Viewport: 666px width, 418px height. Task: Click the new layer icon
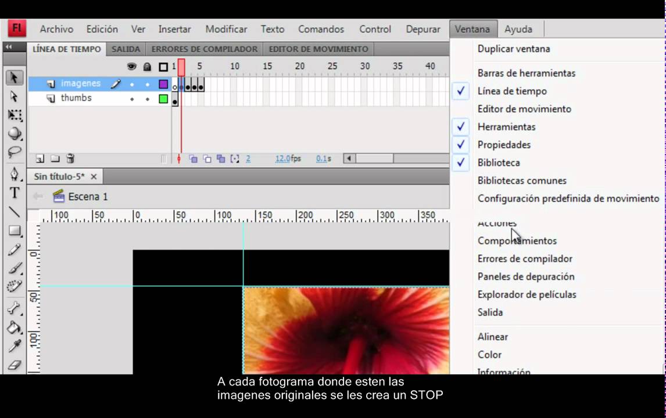[40, 158]
